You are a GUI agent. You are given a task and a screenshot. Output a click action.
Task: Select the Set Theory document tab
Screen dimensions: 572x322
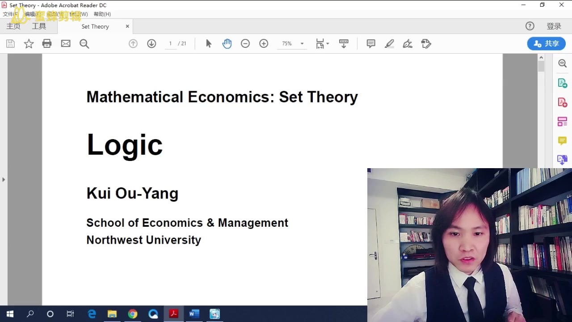95,26
